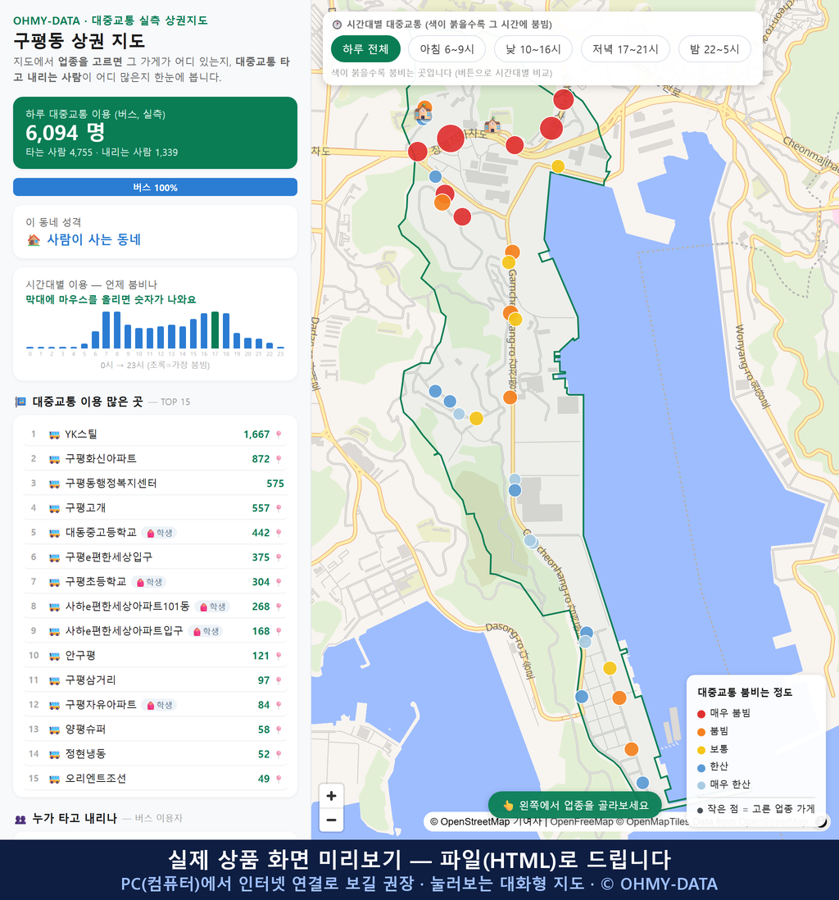
Task: Switch to the 밤 22~5시 time filter
Action: pyautogui.click(x=714, y=49)
